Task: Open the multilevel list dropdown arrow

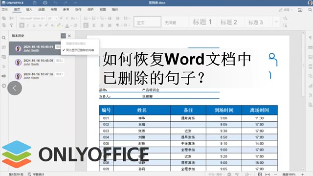Action: (106, 19)
